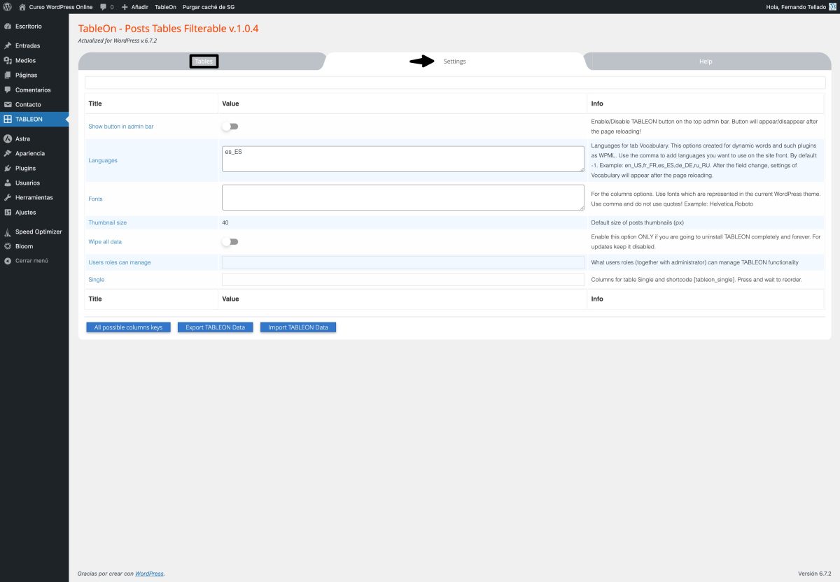Click the WordPress logo icon in admin bar

pyautogui.click(x=7, y=6)
